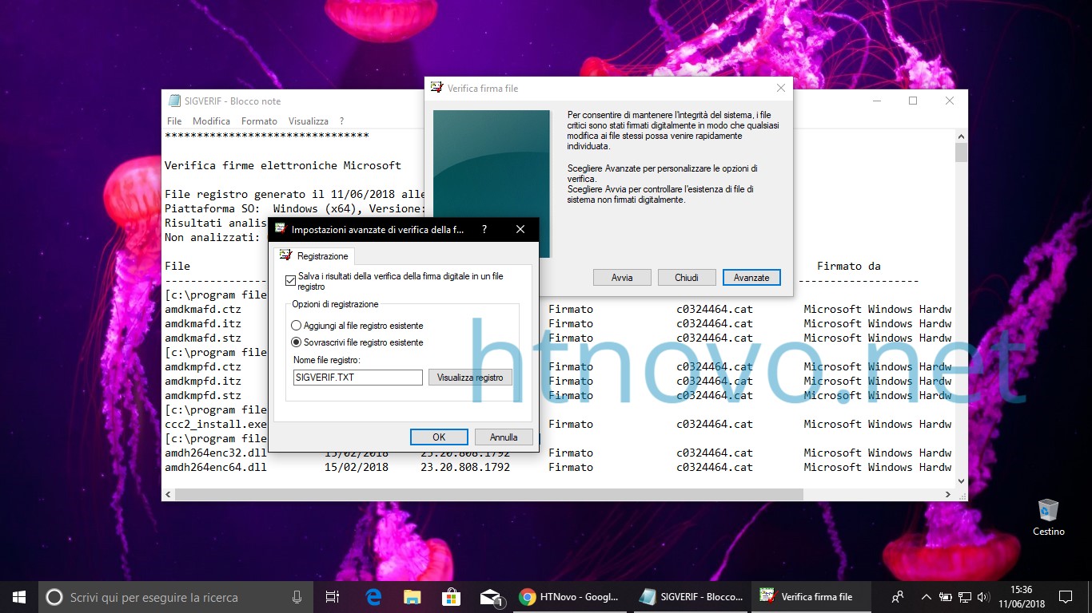Open File Explorer from the taskbar

tap(412, 596)
